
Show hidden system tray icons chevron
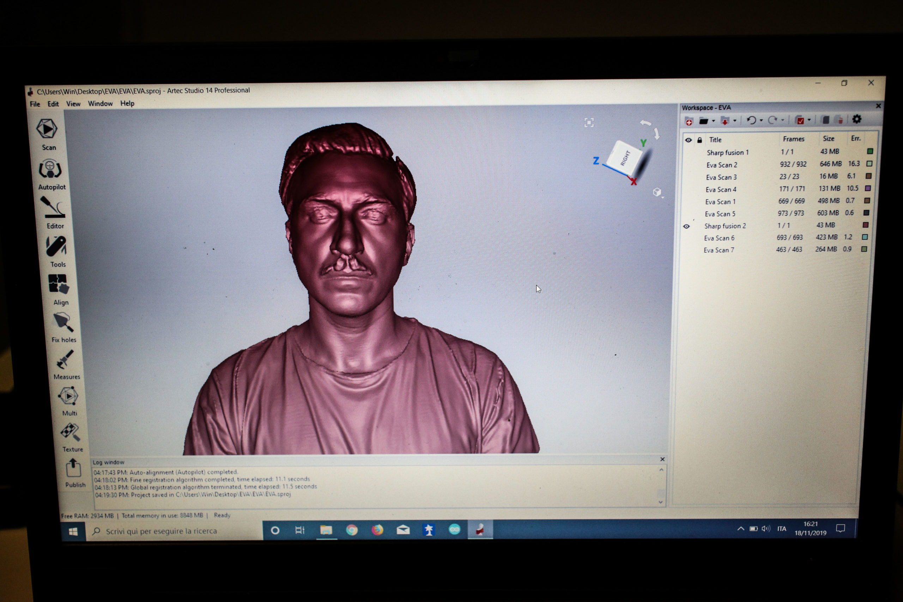tap(741, 529)
